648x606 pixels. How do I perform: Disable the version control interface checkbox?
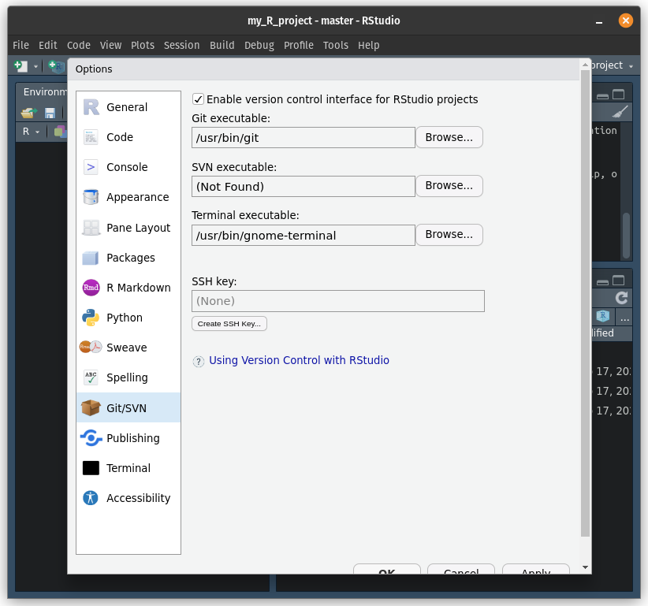[199, 99]
